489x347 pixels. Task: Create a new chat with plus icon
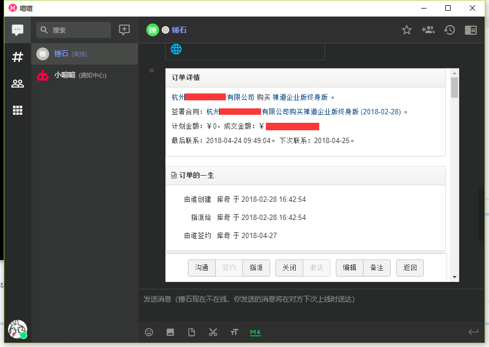click(124, 30)
